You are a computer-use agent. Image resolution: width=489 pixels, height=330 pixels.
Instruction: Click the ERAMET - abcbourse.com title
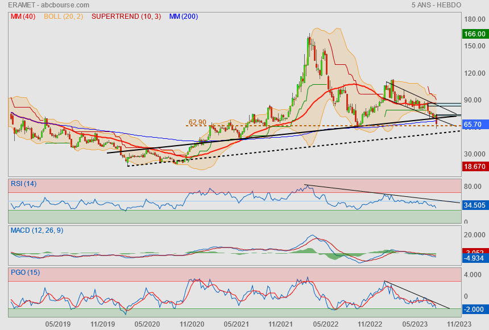pyautogui.click(x=49, y=5)
